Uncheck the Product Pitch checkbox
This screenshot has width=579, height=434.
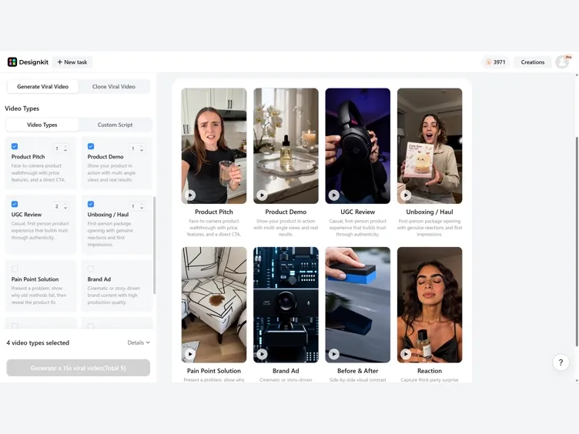click(15, 146)
